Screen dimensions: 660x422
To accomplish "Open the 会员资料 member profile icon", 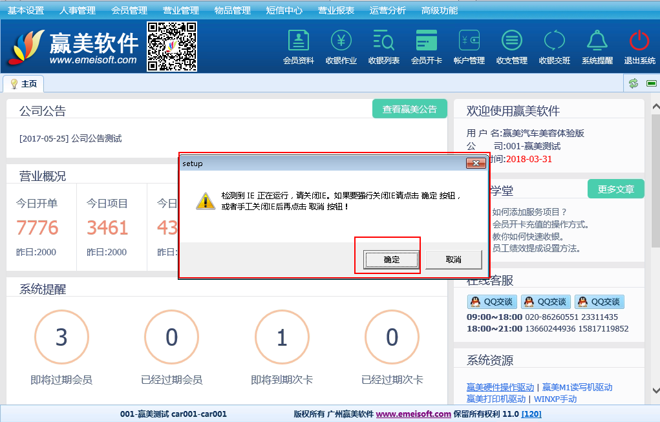I will click(x=298, y=41).
